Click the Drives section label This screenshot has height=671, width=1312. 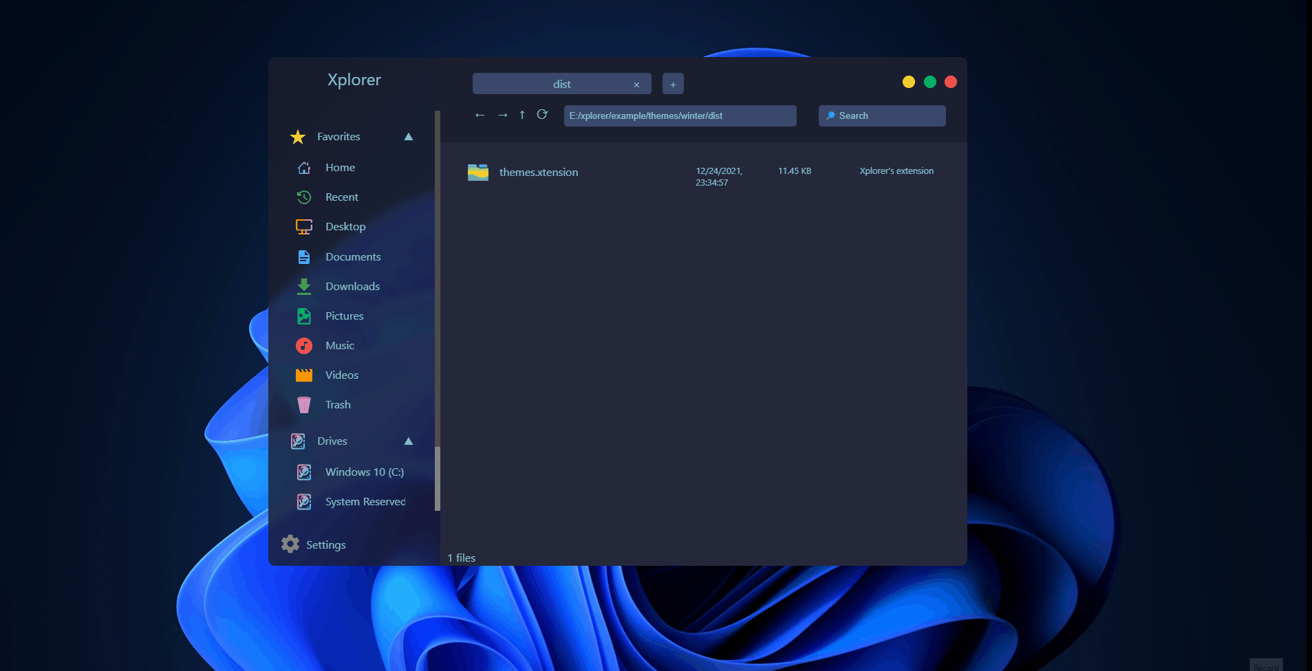pyautogui.click(x=332, y=441)
